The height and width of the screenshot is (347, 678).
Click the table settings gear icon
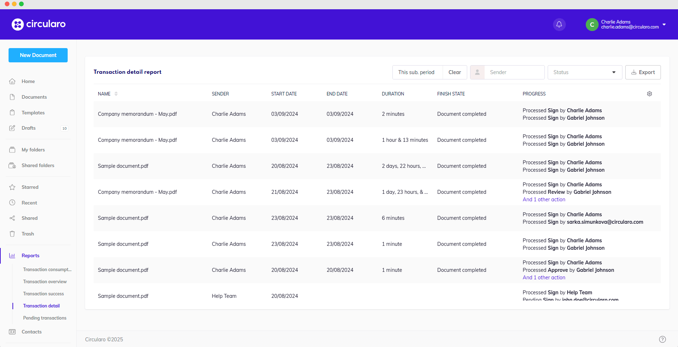pyautogui.click(x=650, y=94)
